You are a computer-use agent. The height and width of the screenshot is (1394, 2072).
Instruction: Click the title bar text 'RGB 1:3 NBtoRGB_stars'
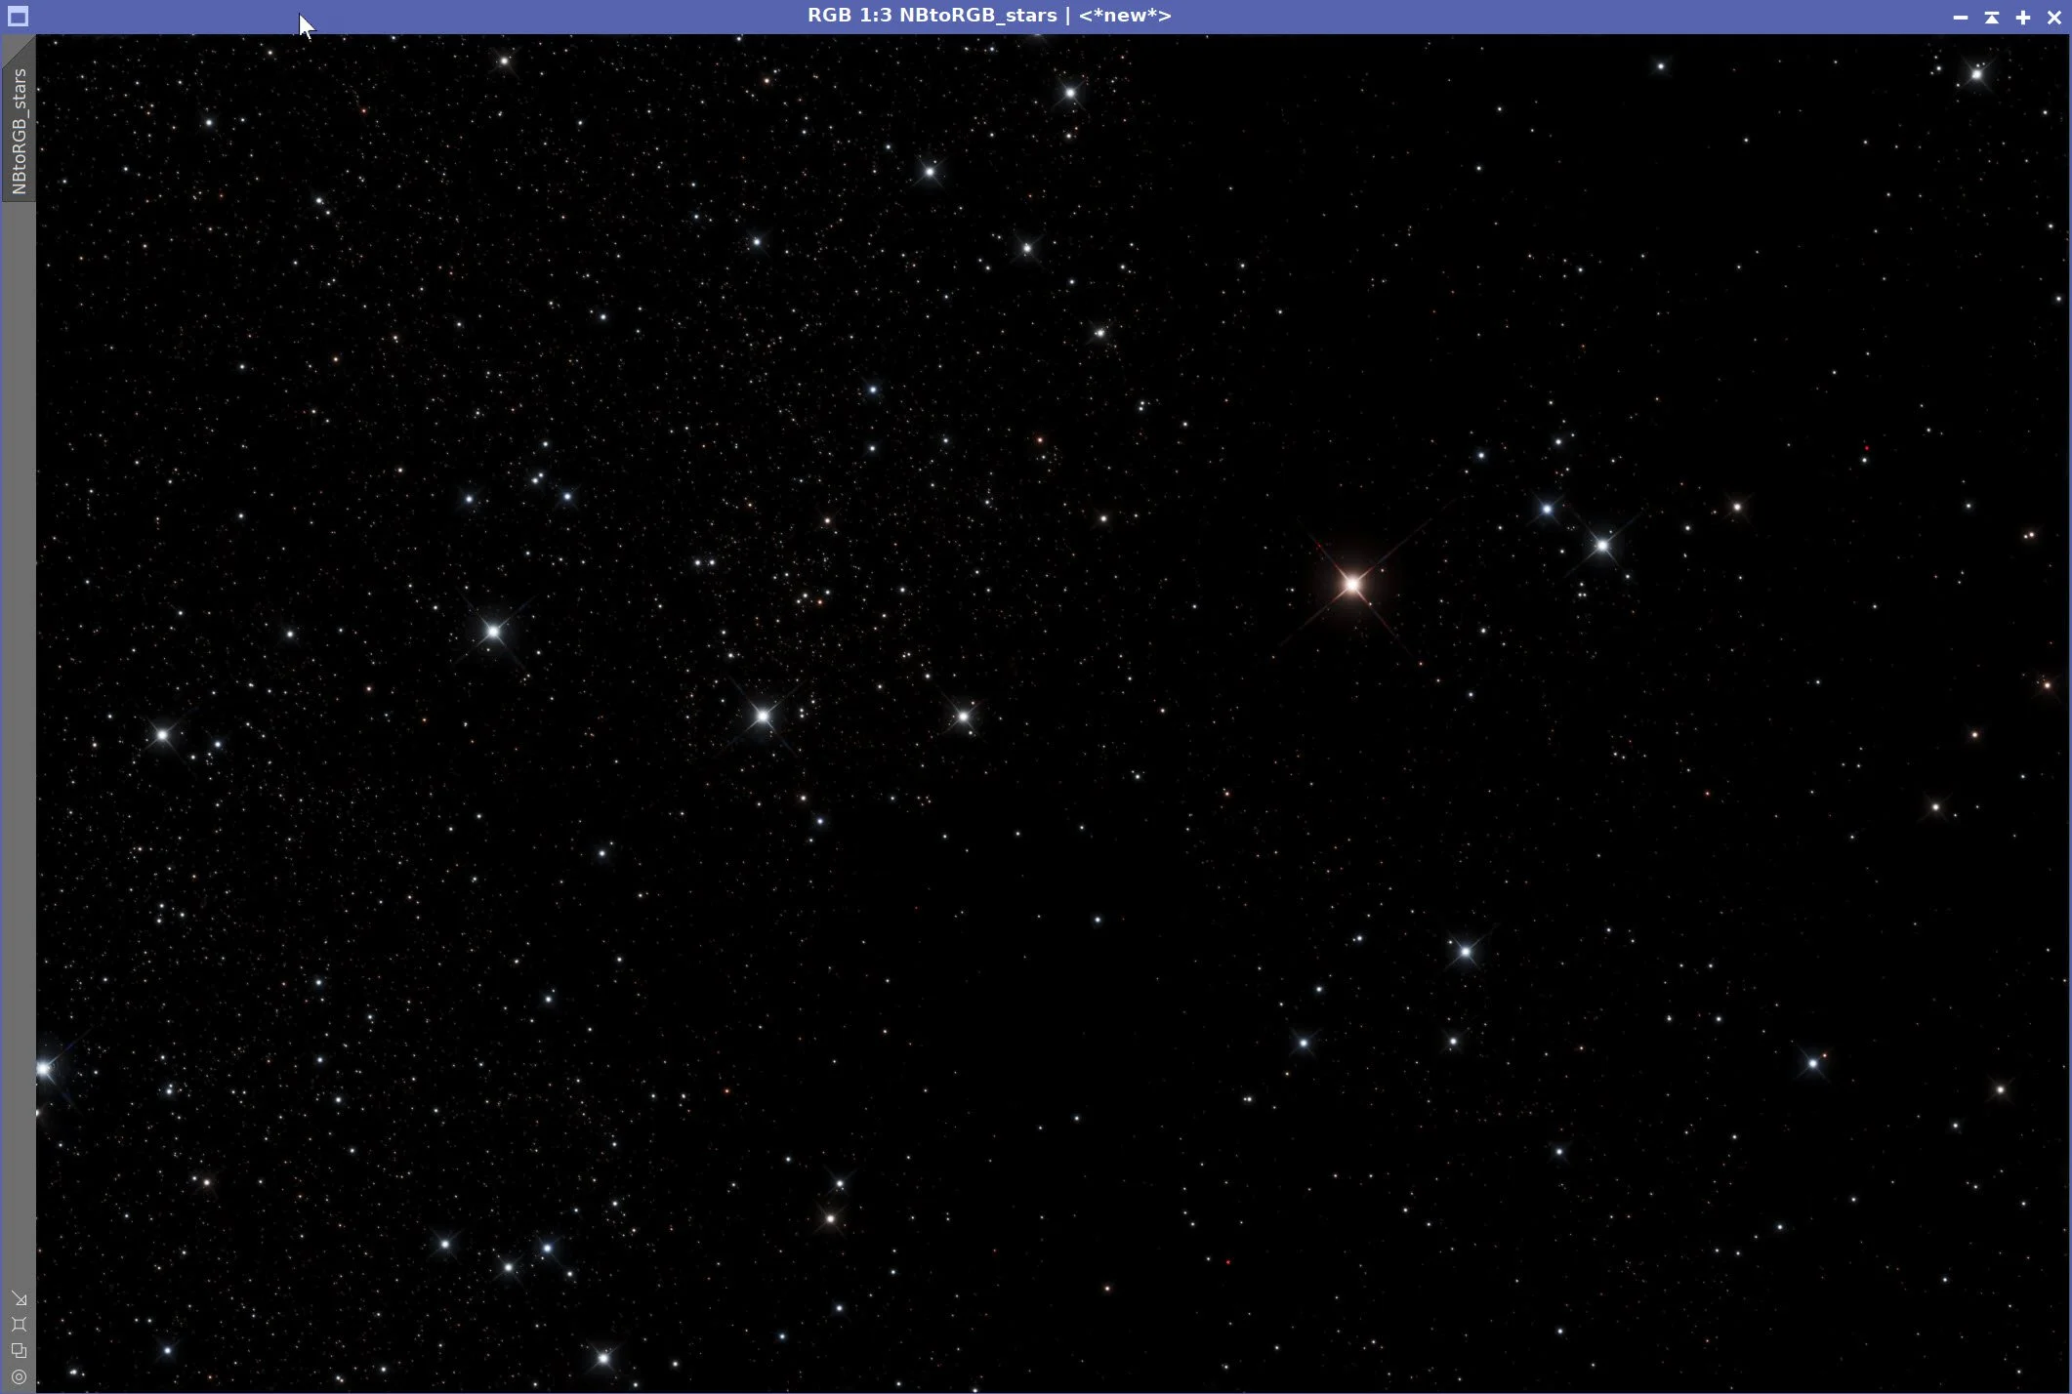pyautogui.click(x=931, y=16)
